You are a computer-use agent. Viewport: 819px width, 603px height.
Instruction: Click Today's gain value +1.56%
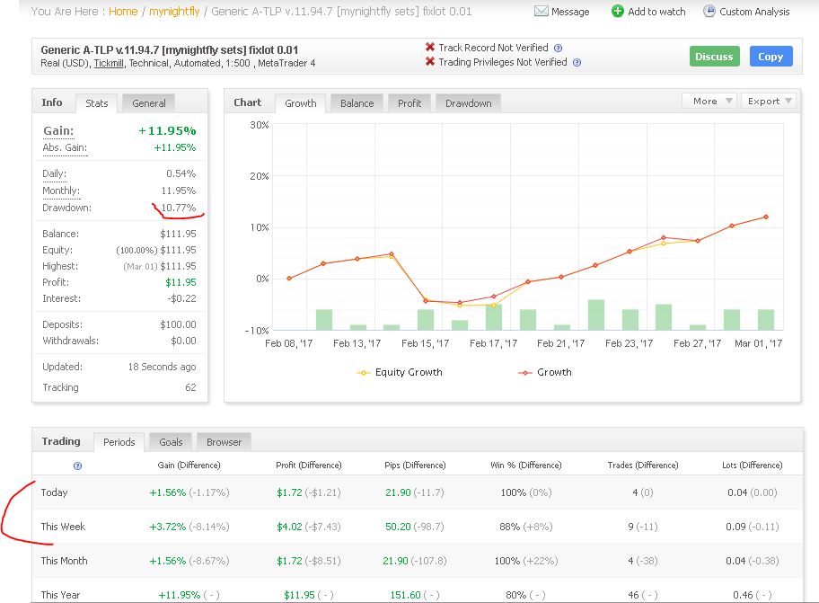coord(168,492)
